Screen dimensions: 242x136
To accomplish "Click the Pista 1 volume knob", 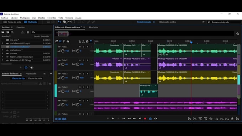I will pyautogui.click(x=63, y=51).
